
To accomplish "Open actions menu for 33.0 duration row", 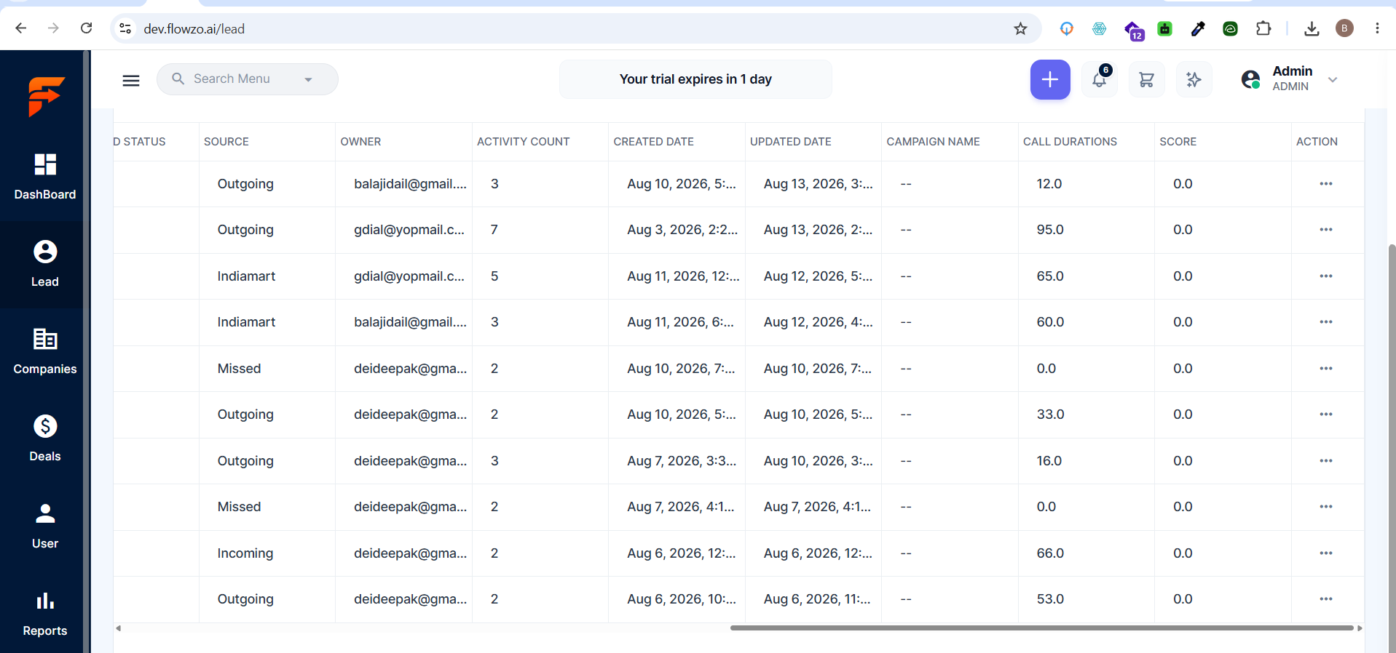I will (1326, 414).
